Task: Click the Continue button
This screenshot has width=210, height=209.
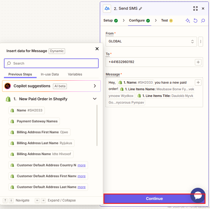Action: click(154, 198)
